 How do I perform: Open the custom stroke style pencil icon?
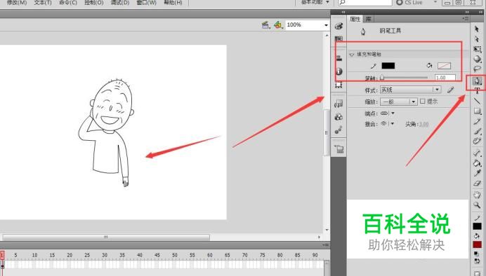(x=451, y=90)
